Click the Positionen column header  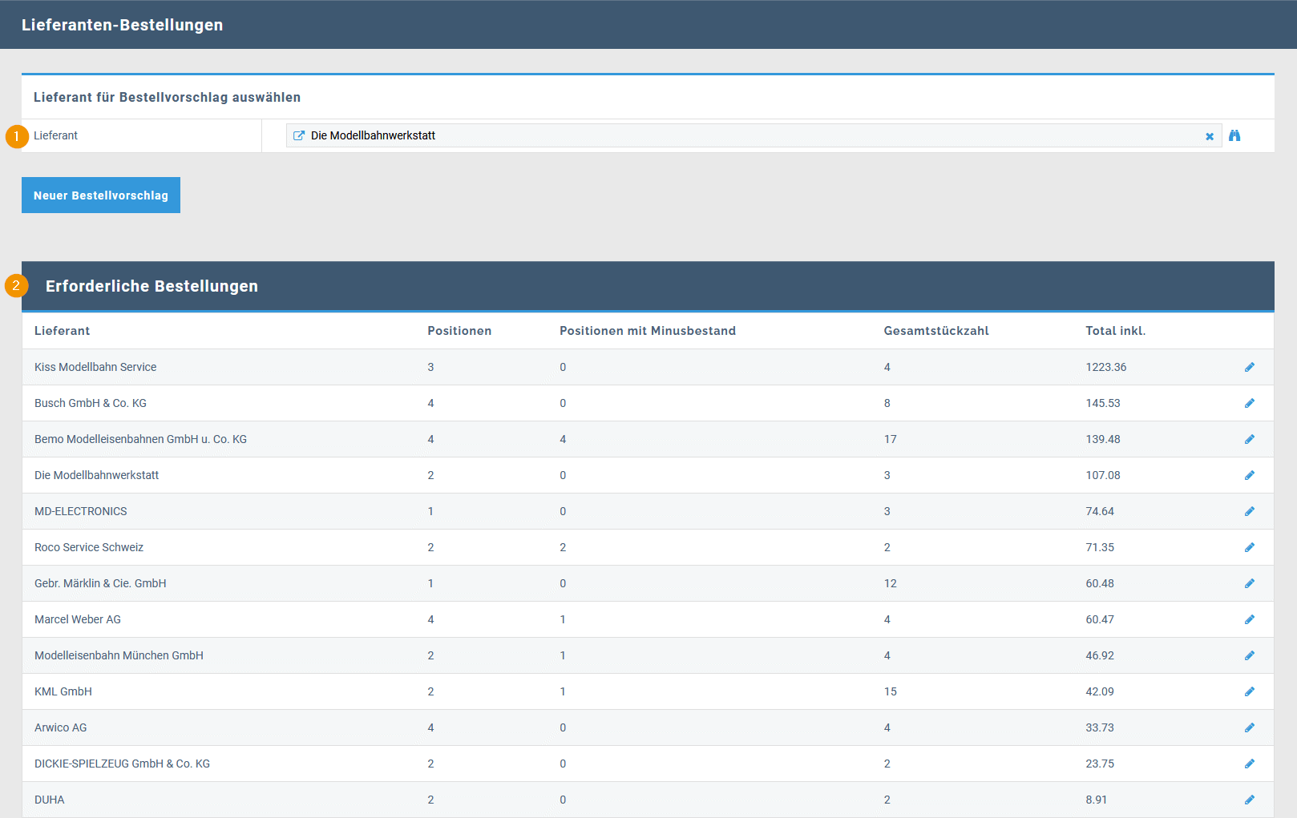coord(459,331)
